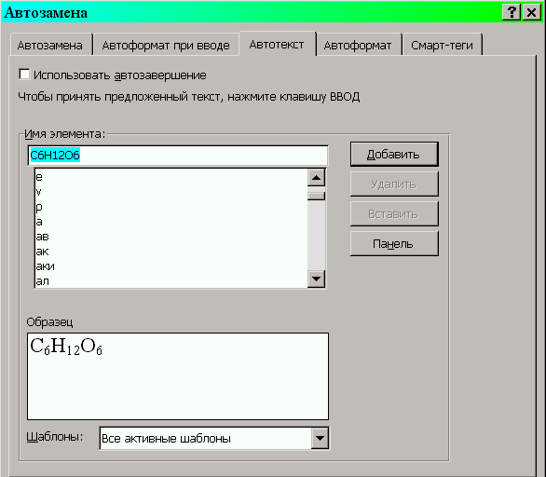Viewport: 546px width, 477px height.
Task: Select the 'аки' list entry
Action: point(171,266)
